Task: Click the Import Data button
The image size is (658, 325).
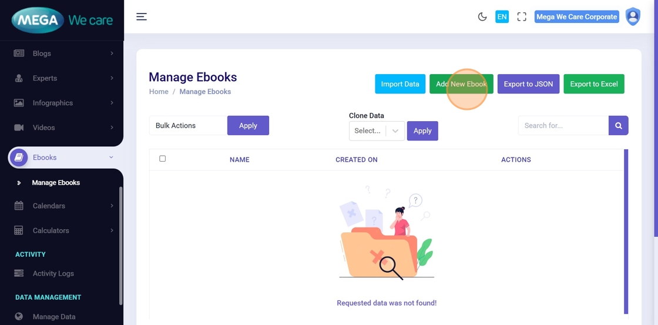Action: (400, 84)
